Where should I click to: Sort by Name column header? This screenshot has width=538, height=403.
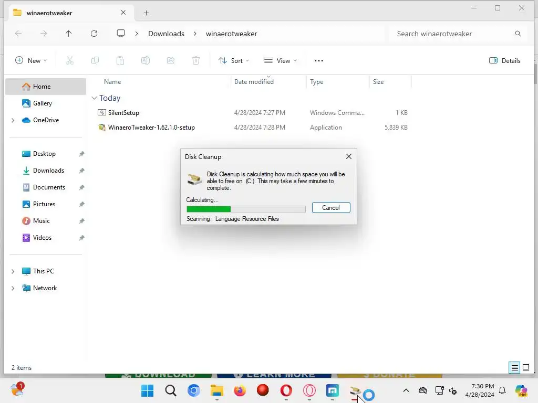pos(112,81)
